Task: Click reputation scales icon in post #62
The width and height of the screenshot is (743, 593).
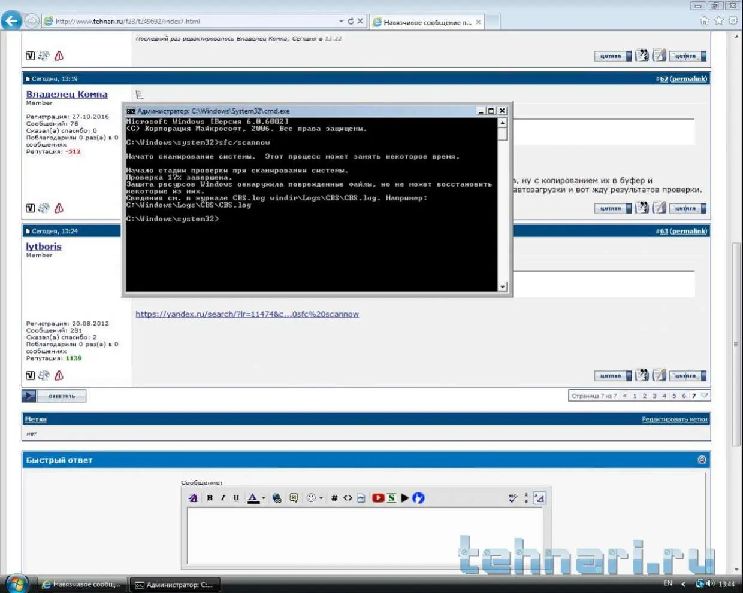Action: click(44, 208)
